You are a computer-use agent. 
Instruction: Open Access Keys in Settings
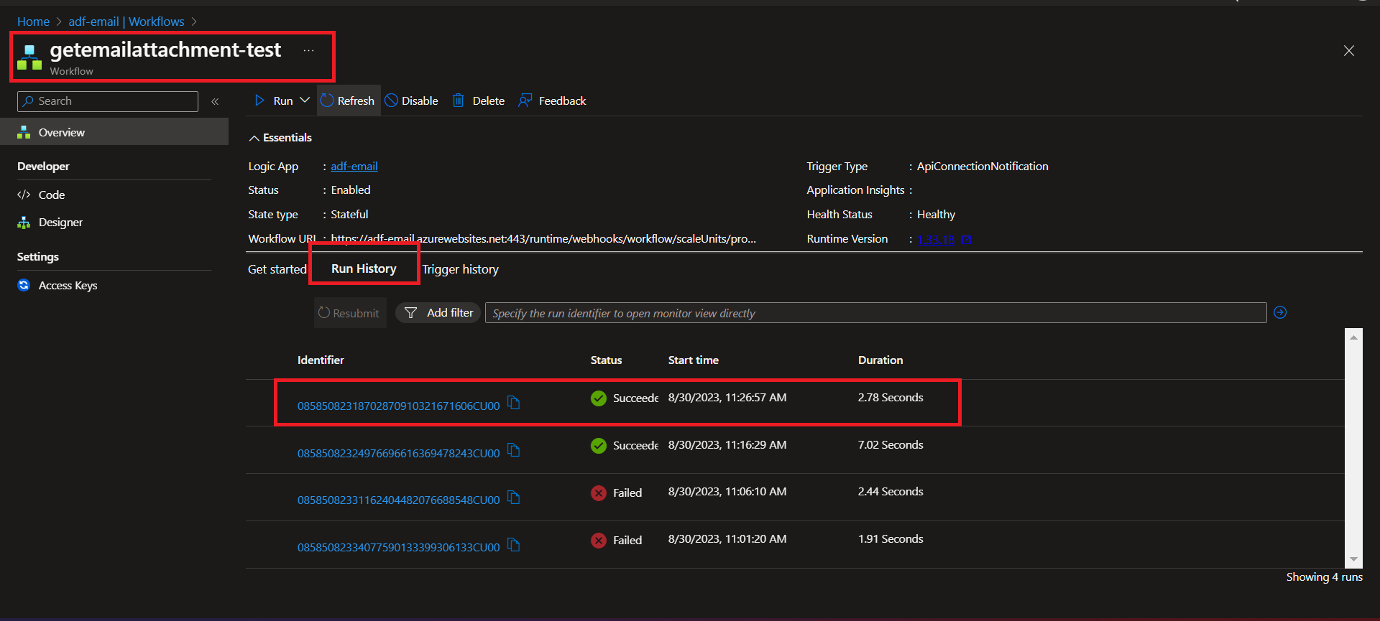(68, 286)
